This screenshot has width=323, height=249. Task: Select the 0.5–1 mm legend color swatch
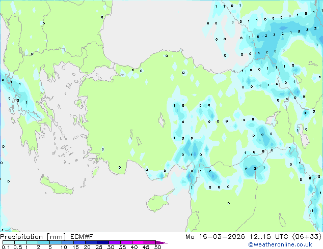point(20,242)
